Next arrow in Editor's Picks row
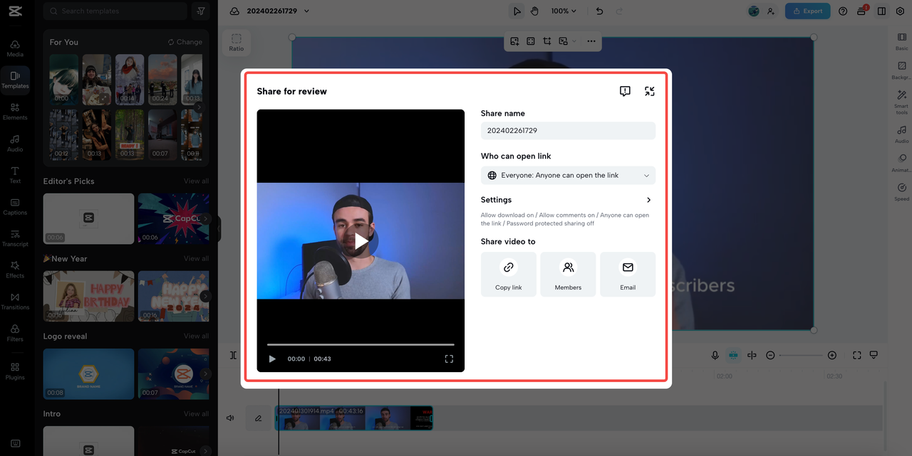912x456 pixels. coord(206,218)
